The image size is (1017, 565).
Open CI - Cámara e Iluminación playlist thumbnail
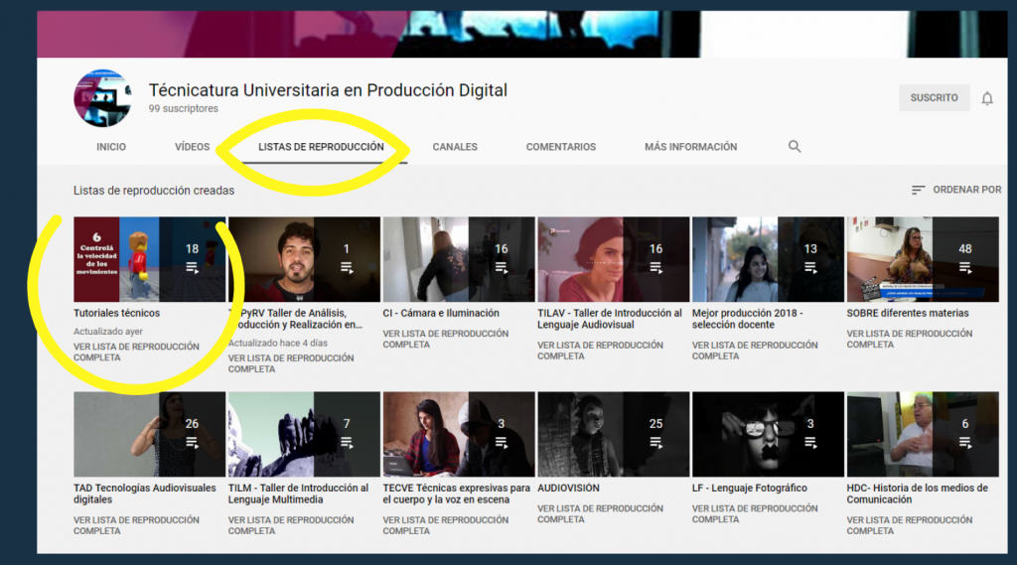(x=459, y=259)
